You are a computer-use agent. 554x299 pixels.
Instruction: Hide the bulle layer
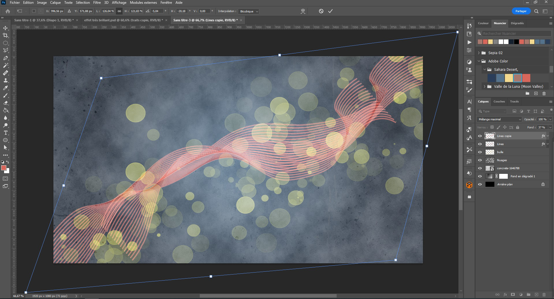coord(480,152)
